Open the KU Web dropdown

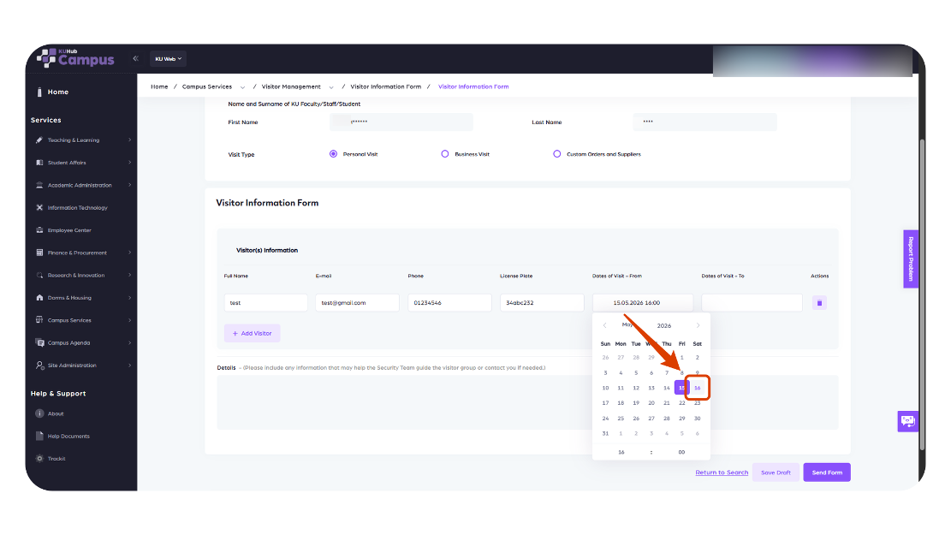[168, 59]
